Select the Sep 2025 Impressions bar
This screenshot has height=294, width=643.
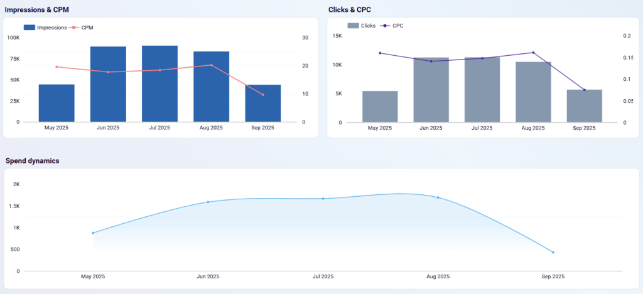(x=262, y=103)
